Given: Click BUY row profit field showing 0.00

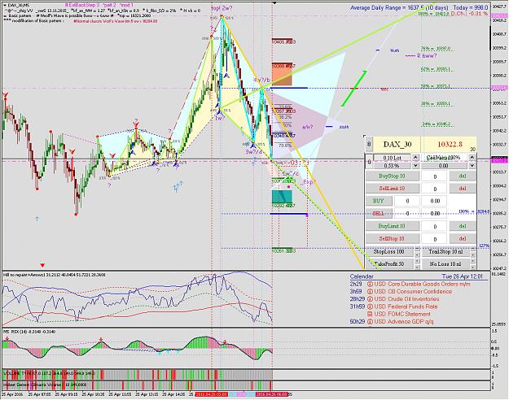Looking at the screenshot, I should 435,201.
